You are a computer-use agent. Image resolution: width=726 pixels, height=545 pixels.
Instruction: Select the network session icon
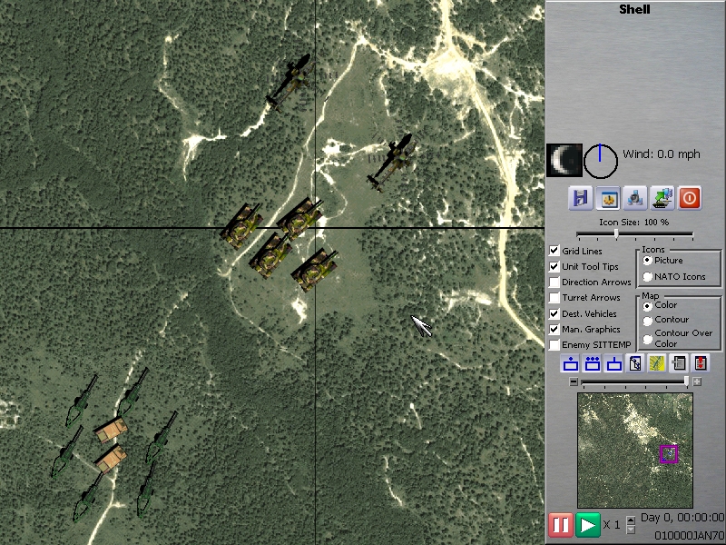coord(635,198)
